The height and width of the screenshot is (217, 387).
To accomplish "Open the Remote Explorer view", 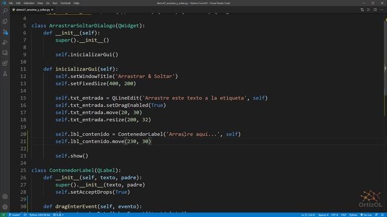I will tap(5, 52).
